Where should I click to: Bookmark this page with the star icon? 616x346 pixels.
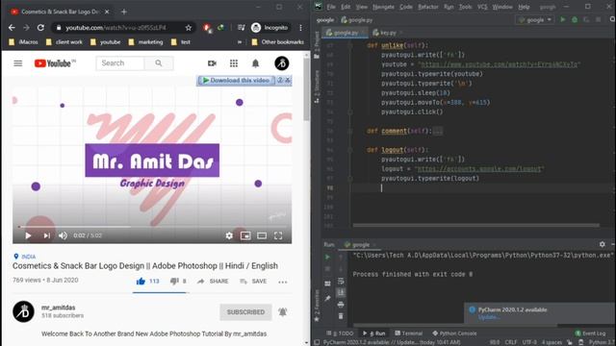point(189,28)
